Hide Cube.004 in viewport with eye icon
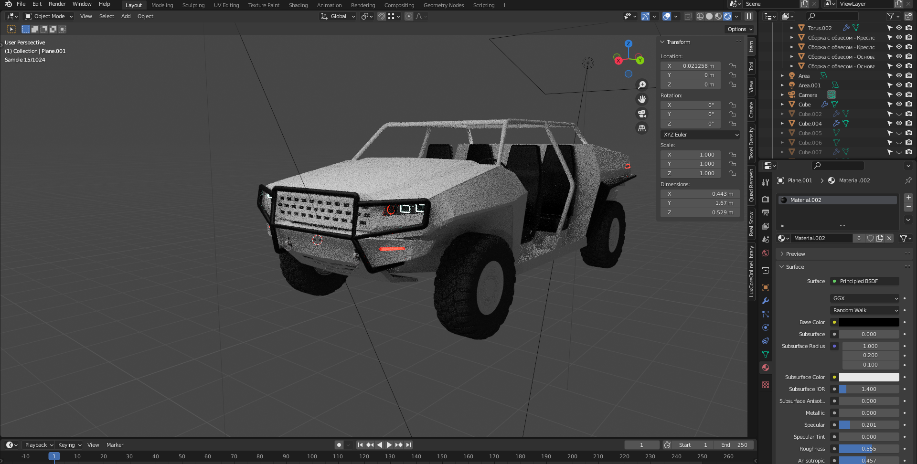Screen dimensions: 917x464 click(899, 123)
